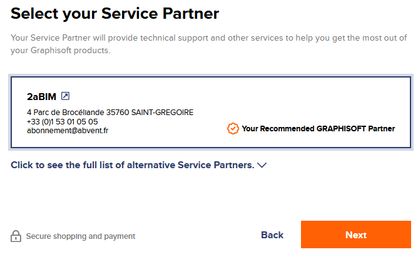Click Your Recommended GRAPHISOFT Partner label
Viewport: 418px width, 257px height.
pos(319,129)
